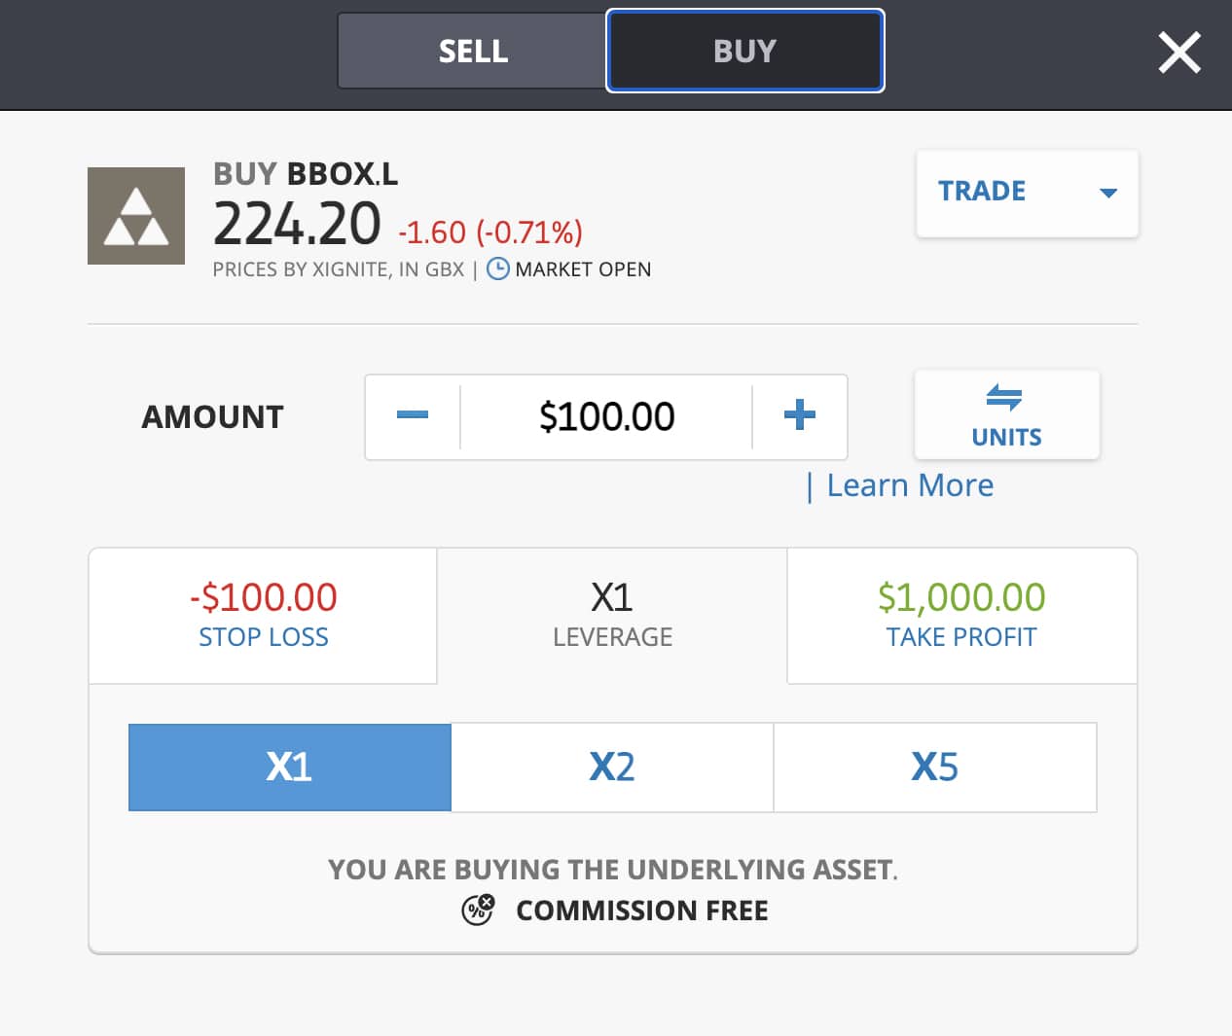Click the minus icon to decrease amount
1232x1036 pixels.
(x=413, y=415)
